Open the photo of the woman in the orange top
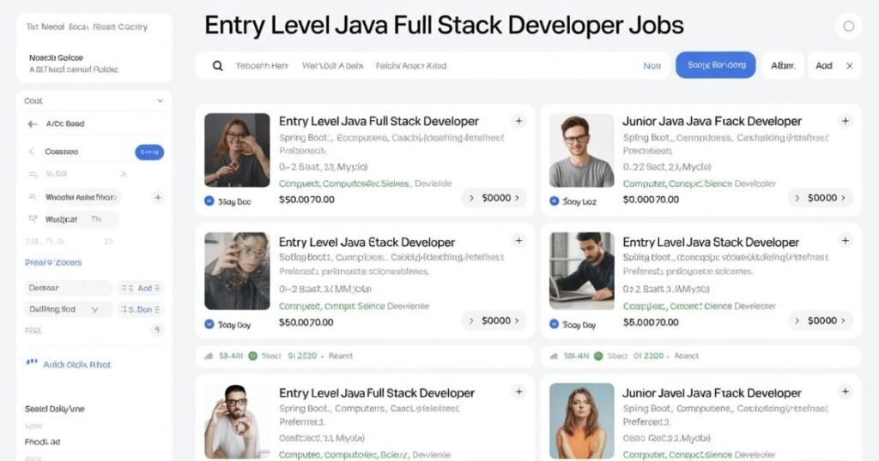The width and height of the screenshot is (879, 461). click(582, 421)
